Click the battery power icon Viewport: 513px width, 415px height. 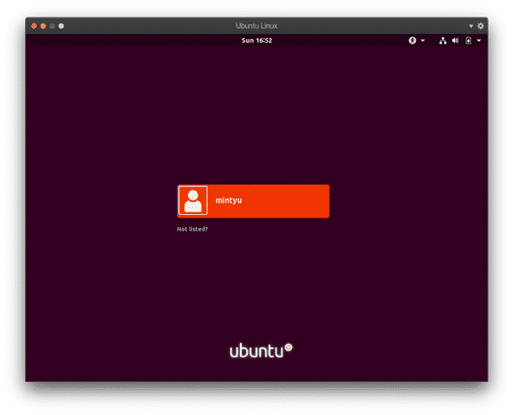coord(469,41)
